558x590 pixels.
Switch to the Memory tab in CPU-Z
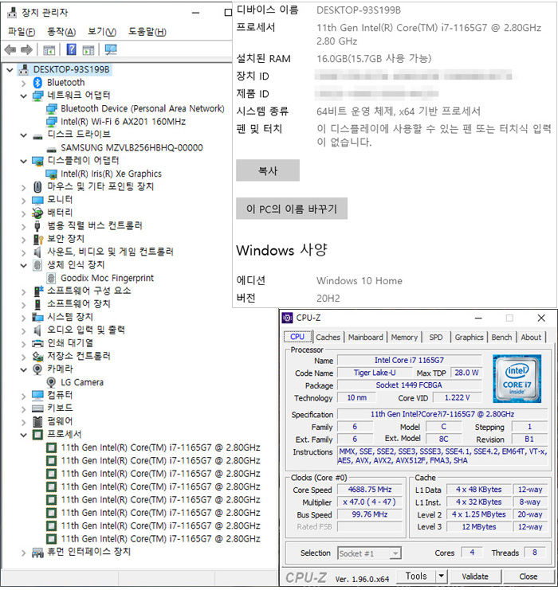(x=404, y=337)
